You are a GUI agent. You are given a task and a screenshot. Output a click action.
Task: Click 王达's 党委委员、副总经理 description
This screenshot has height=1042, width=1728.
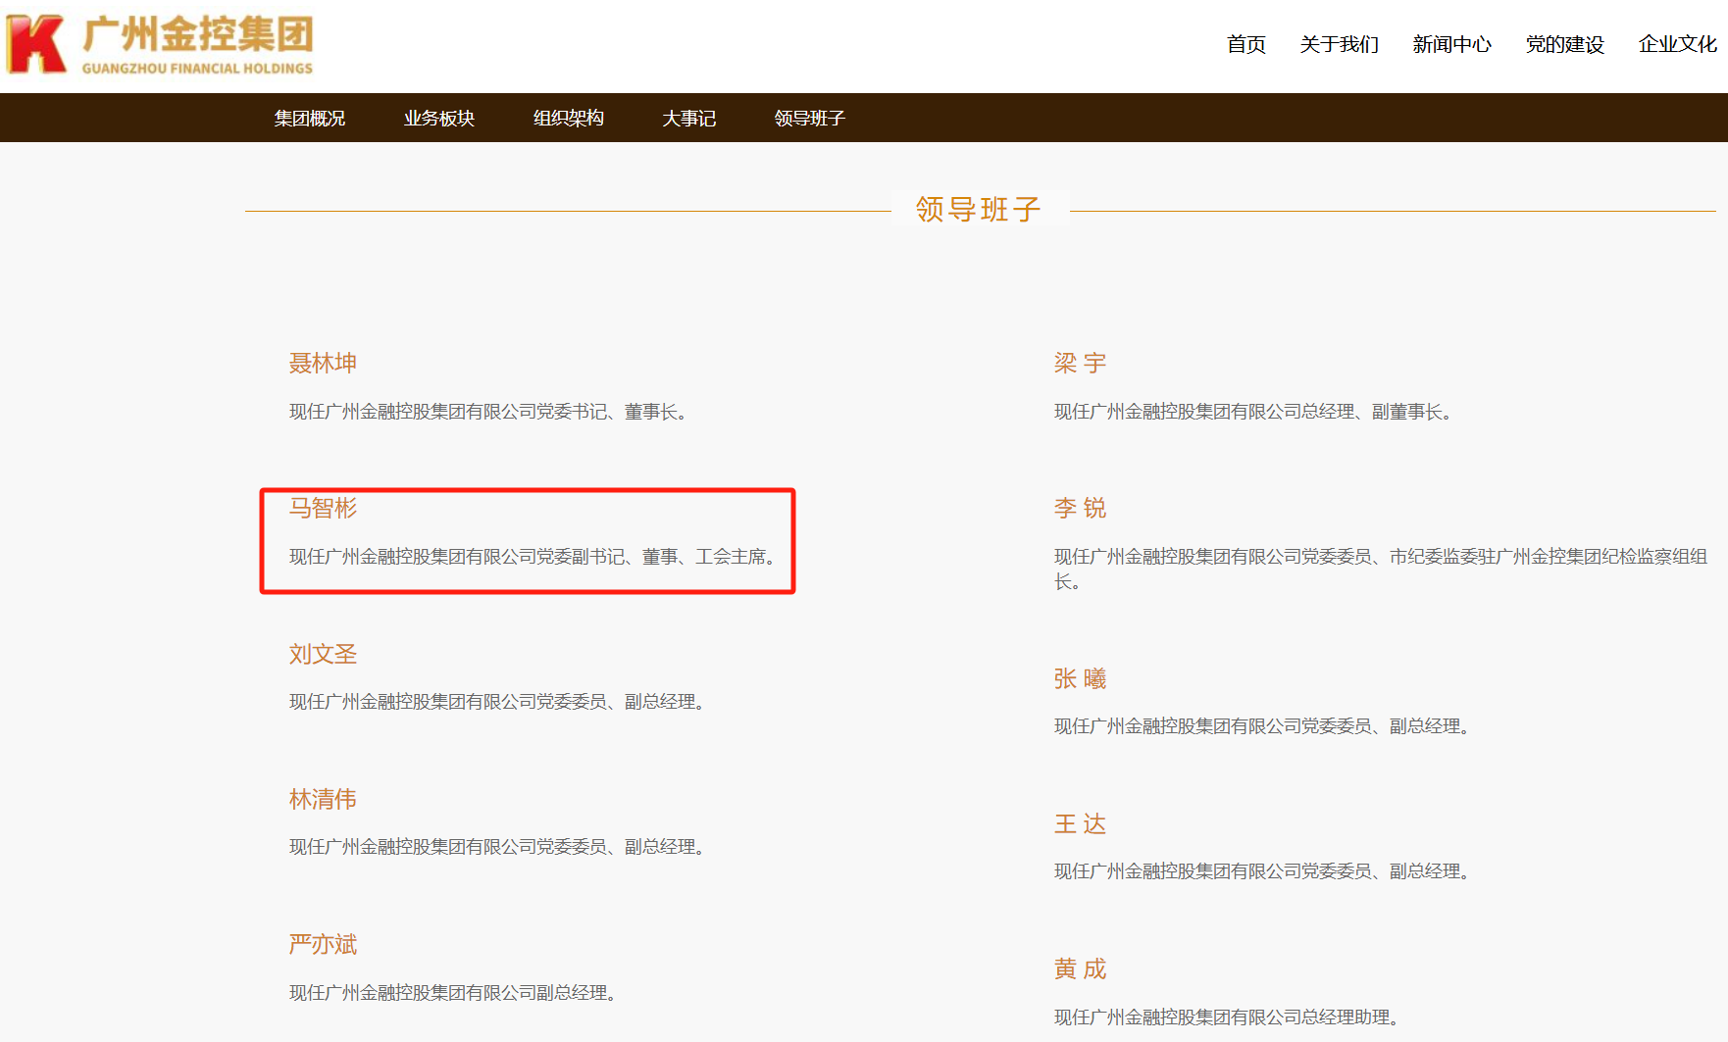pyautogui.click(x=1262, y=871)
